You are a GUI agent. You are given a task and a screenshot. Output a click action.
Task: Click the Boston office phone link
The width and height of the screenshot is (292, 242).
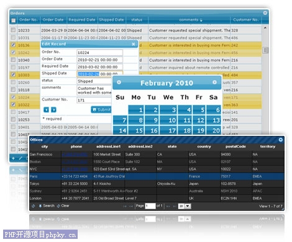(75, 162)
